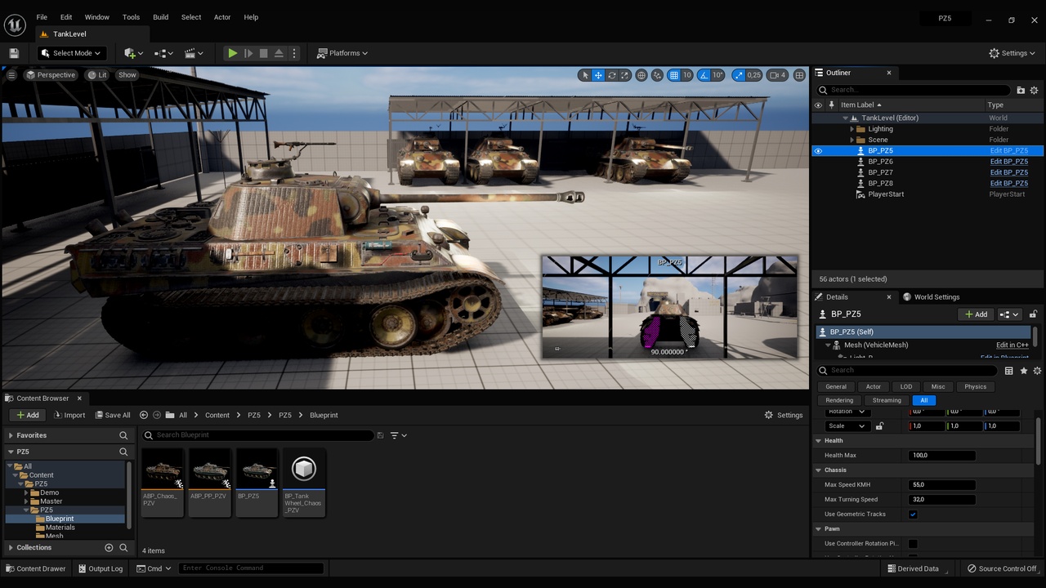Toggle rotation angle snapping
The width and height of the screenshot is (1046, 588).
[704, 75]
